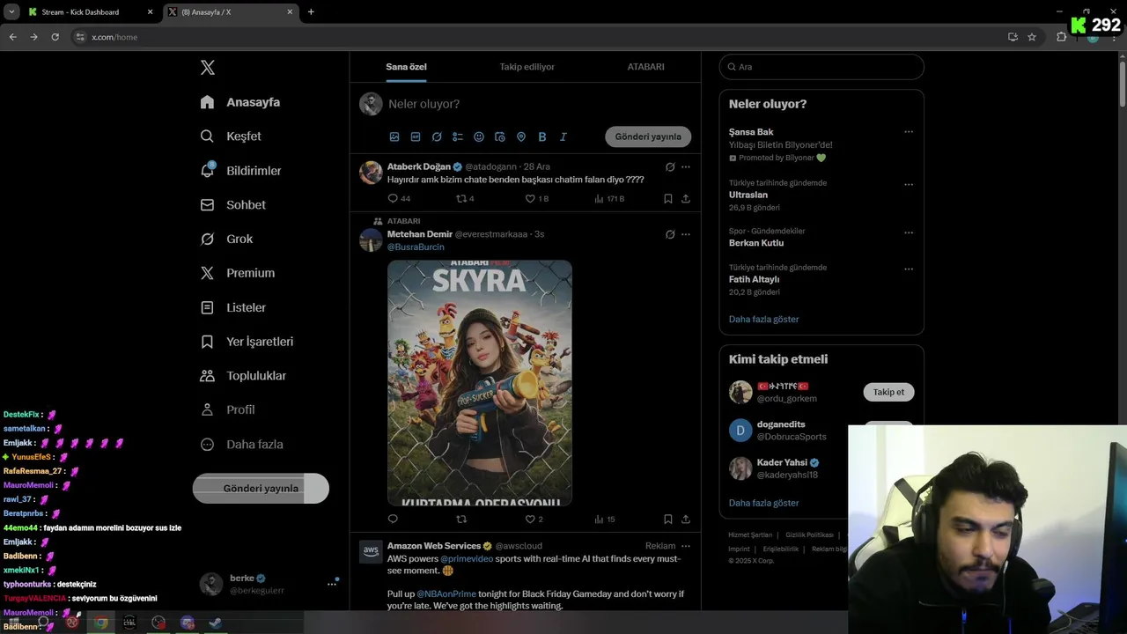The image size is (1127, 634).
Task: Toggle italic formatting in composer
Action: pyautogui.click(x=563, y=137)
